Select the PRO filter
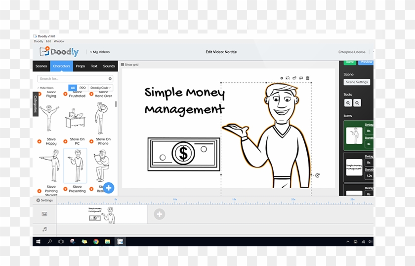The height and width of the screenshot is (266, 415). click(x=83, y=88)
